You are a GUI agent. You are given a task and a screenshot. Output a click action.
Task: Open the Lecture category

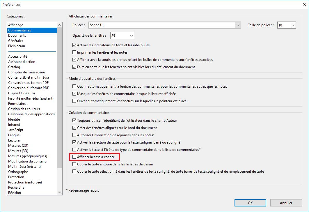pos(32,140)
